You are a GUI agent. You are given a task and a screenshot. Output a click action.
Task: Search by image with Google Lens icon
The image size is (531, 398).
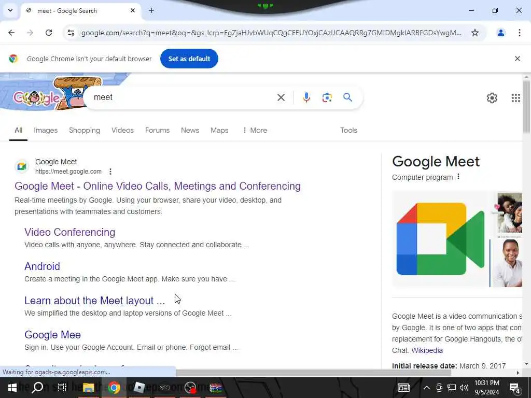click(327, 97)
